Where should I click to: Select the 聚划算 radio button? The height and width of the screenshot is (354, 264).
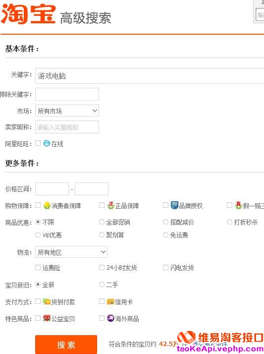pos(102,235)
